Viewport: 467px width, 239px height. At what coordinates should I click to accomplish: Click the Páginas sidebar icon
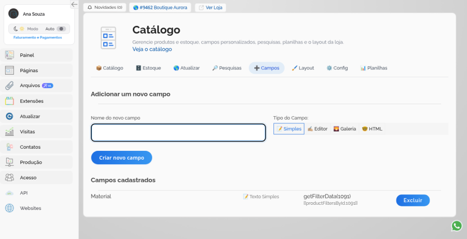coord(9,70)
